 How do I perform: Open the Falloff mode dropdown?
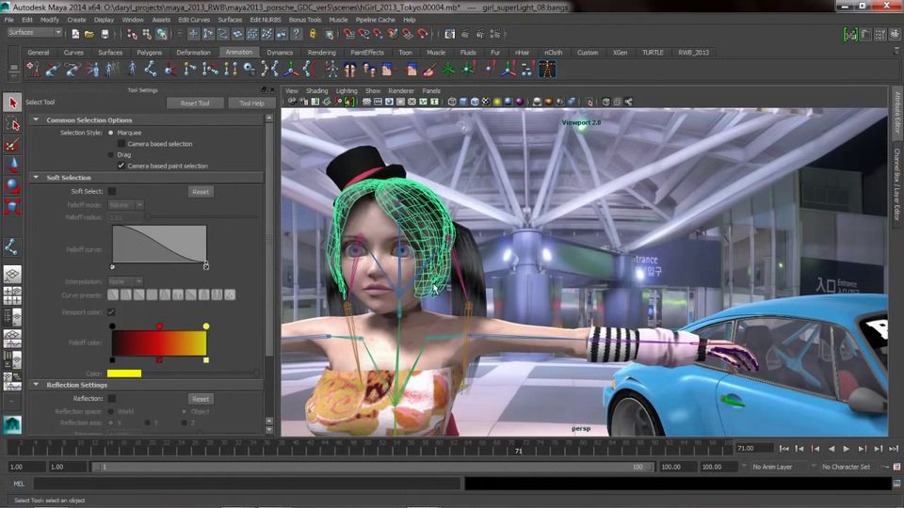tap(125, 204)
